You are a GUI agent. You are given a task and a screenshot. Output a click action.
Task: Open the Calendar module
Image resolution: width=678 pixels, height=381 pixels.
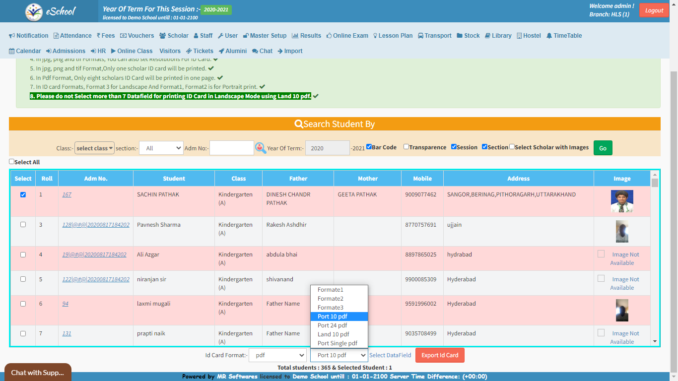coord(25,51)
